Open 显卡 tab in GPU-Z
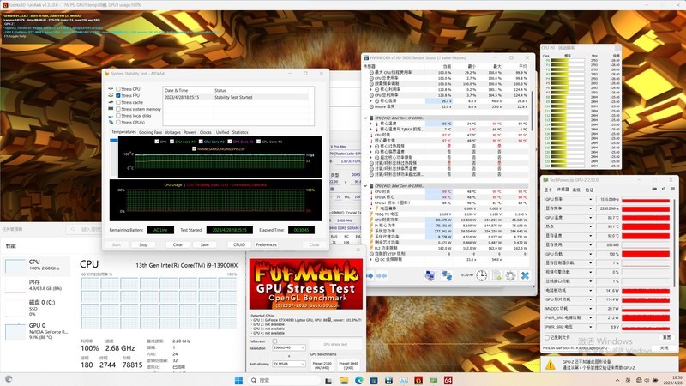Screen dimensions: 686x386 click(548, 190)
